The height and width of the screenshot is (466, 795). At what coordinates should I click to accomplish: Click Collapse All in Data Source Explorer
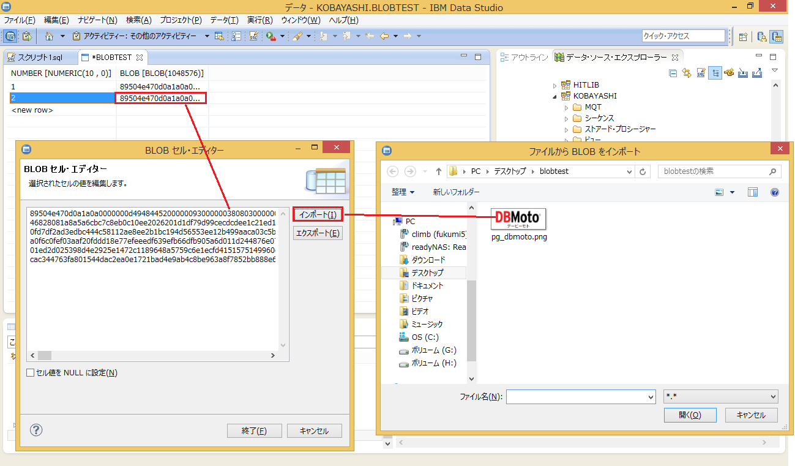[x=673, y=73]
